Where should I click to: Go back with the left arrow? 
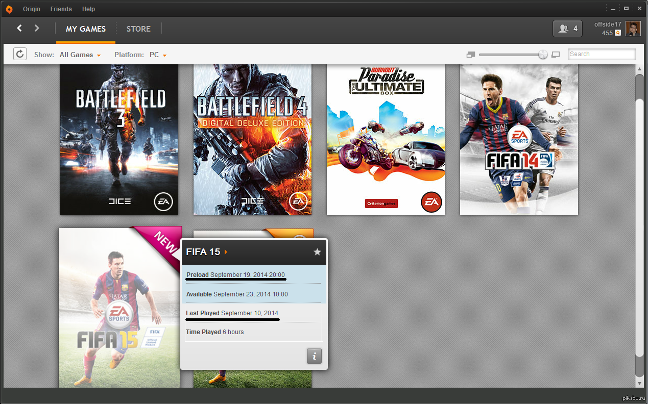(19, 28)
